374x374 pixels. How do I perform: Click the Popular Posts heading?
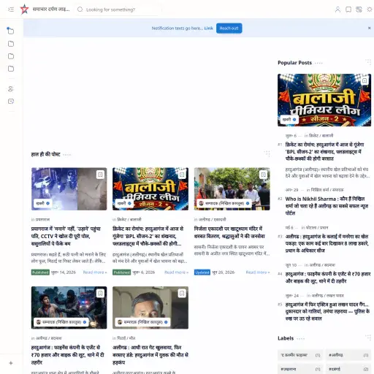pyautogui.click(x=294, y=63)
